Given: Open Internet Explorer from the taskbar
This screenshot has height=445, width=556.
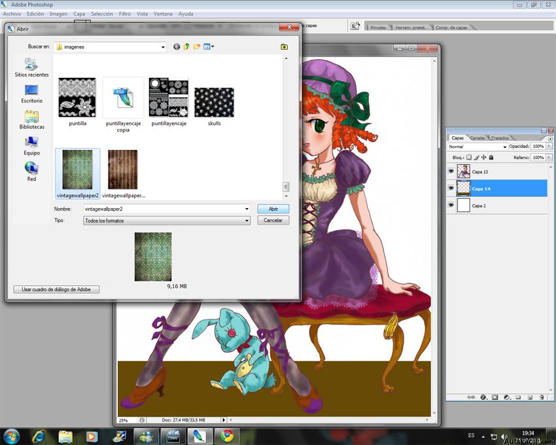Looking at the screenshot, I should pos(39,436).
